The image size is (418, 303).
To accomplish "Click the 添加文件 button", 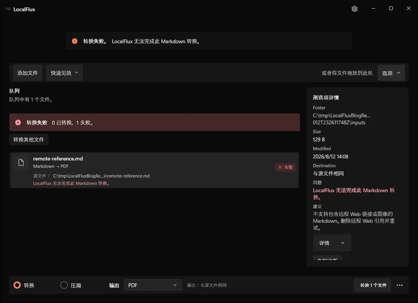I will point(28,73).
